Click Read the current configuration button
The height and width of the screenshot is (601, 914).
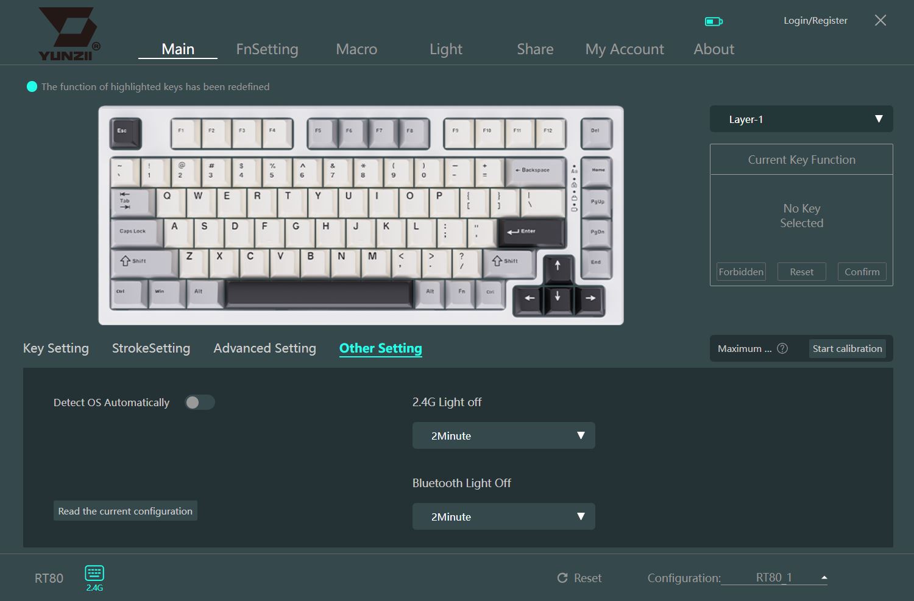click(126, 511)
